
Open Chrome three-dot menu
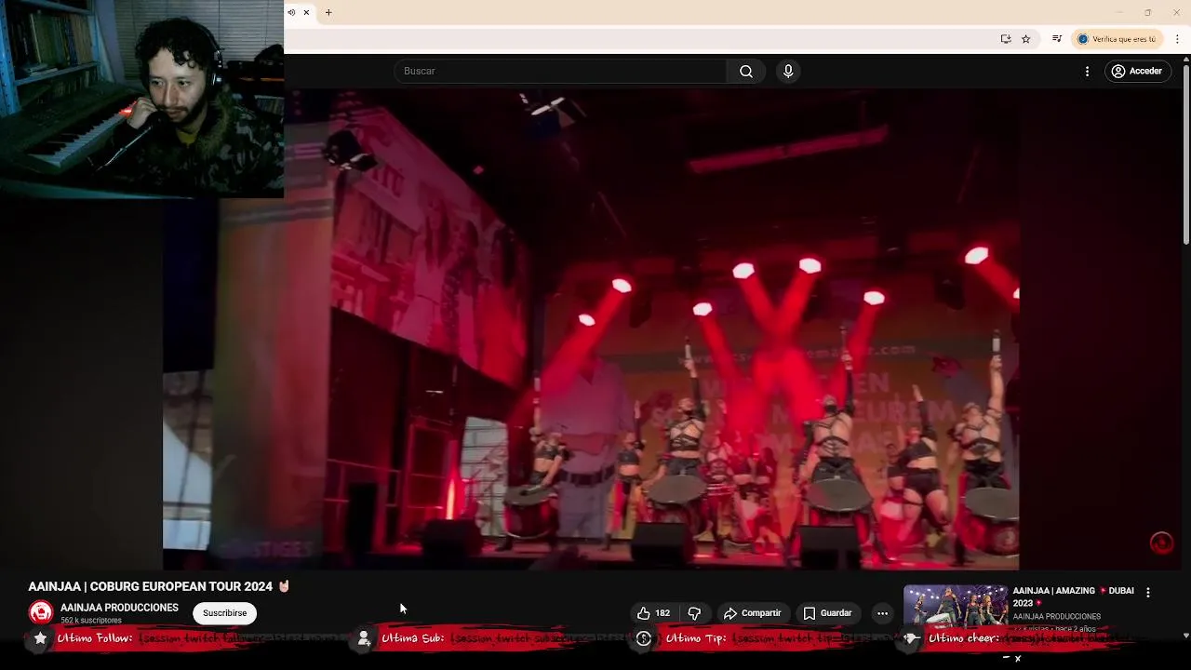point(1177,39)
